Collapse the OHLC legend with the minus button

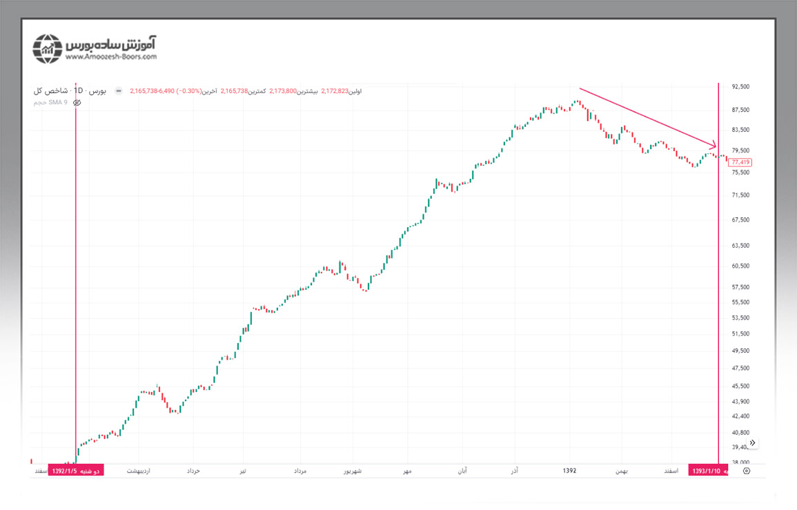(119, 91)
